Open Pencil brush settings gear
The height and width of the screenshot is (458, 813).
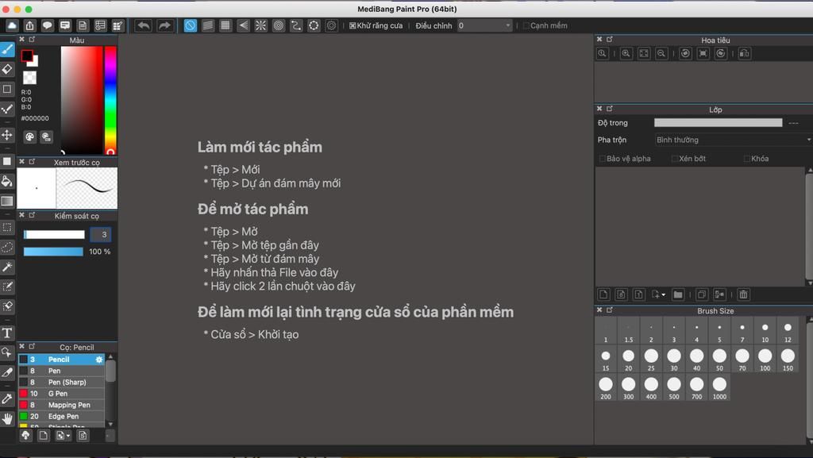point(99,359)
